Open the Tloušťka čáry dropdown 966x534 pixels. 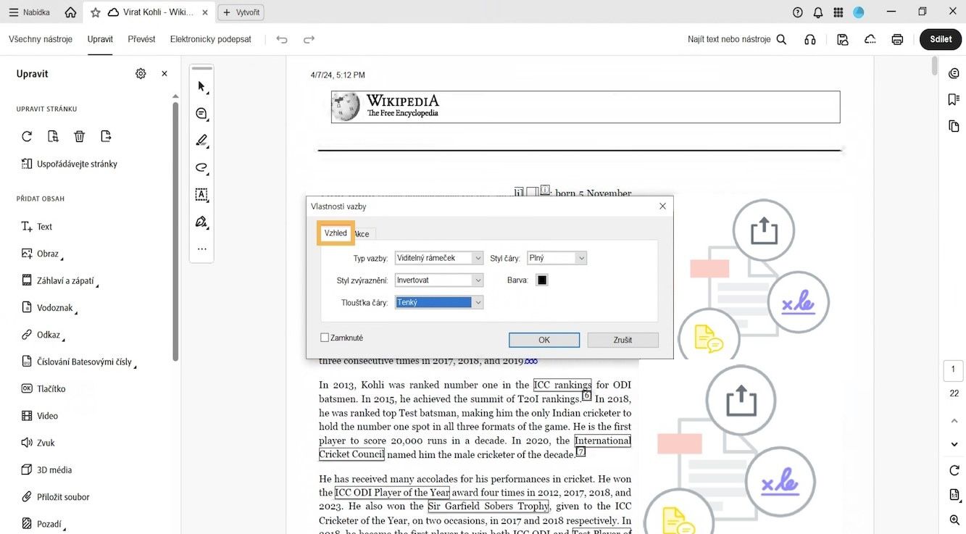[x=439, y=303]
